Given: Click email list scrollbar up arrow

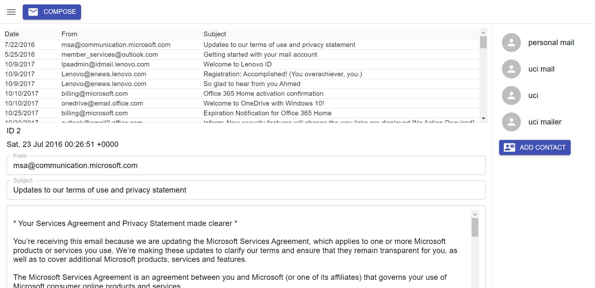Looking at the screenshot, I should coord(483,32).
